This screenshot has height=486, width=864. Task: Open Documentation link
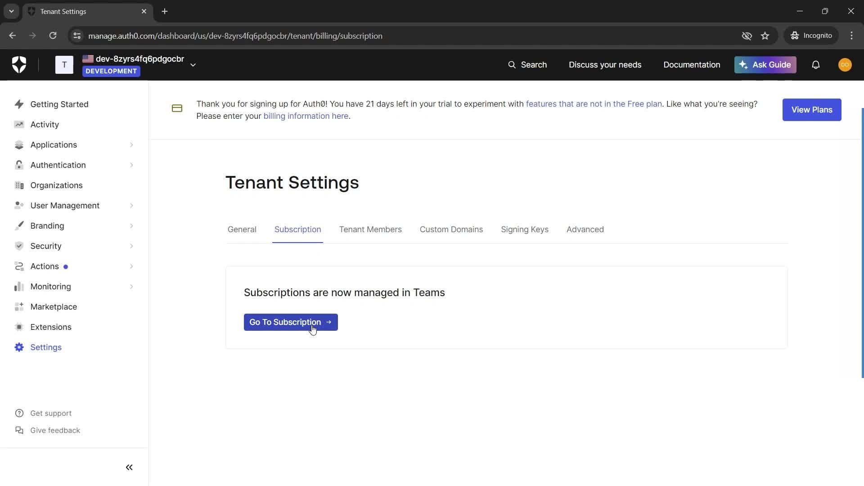coord(692,65)
